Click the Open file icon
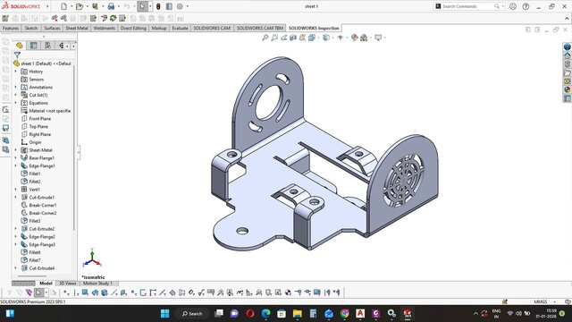The width and height of the screenshot is (572, 322). (x=80, y=6)
